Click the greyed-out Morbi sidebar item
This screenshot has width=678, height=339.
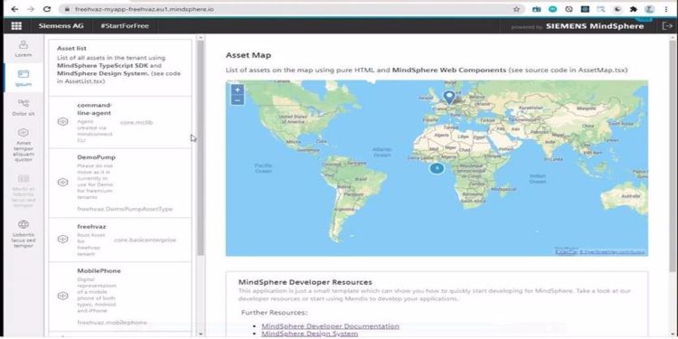[x=24, y=191]
